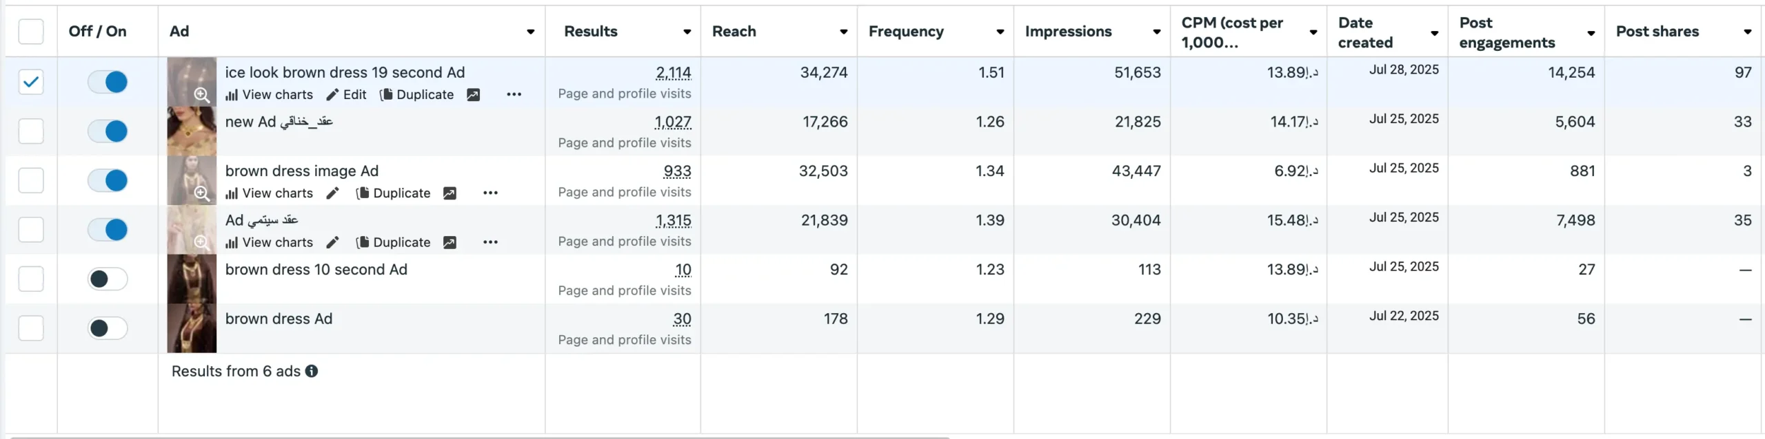Image resolution: width=1765 pixels, height=439 pixels.
Task: Click thumbnail of brown dress Ad
Action: 192,329
